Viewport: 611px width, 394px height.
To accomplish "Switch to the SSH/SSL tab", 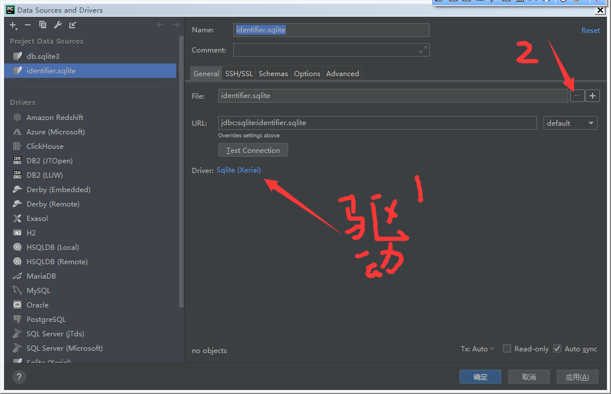I will 239,73.
